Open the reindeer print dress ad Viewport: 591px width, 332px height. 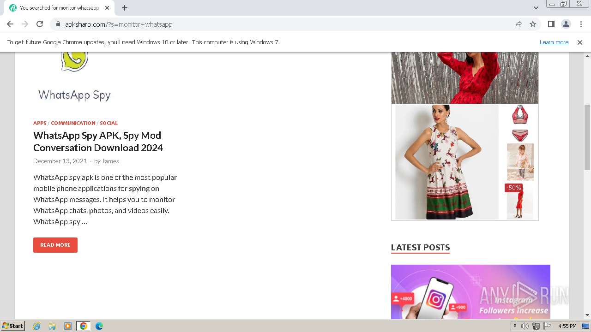click(447, 162)
